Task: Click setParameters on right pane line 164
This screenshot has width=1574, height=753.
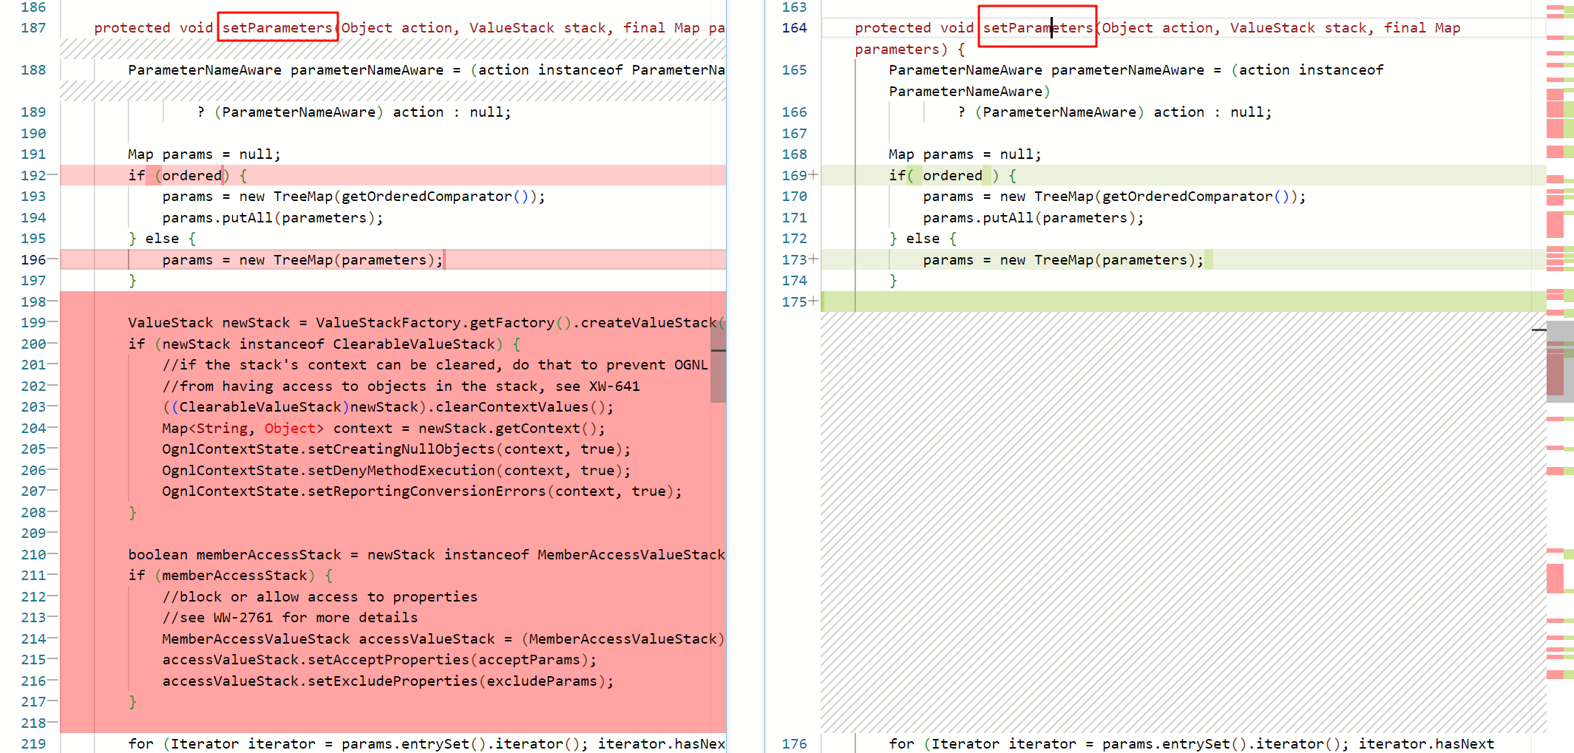Action: click(x=1037, y=27)
